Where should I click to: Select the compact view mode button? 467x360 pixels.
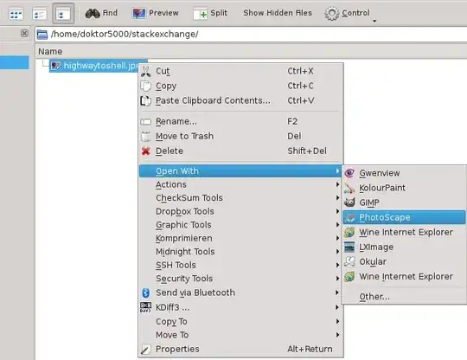[39, 13]
